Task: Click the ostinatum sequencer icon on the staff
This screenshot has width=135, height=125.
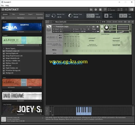Action: click(x=67, y=51)
